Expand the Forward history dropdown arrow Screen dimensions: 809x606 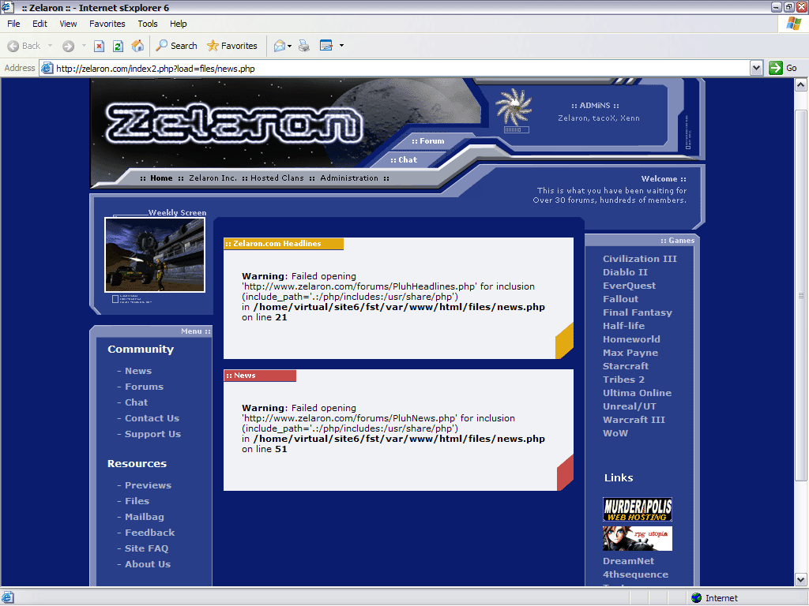pos(84,46)
